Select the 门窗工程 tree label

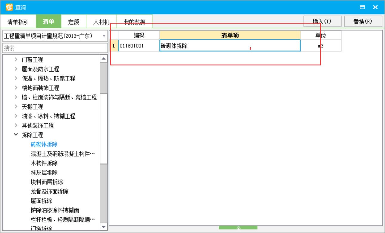click(x=32, y=60)
